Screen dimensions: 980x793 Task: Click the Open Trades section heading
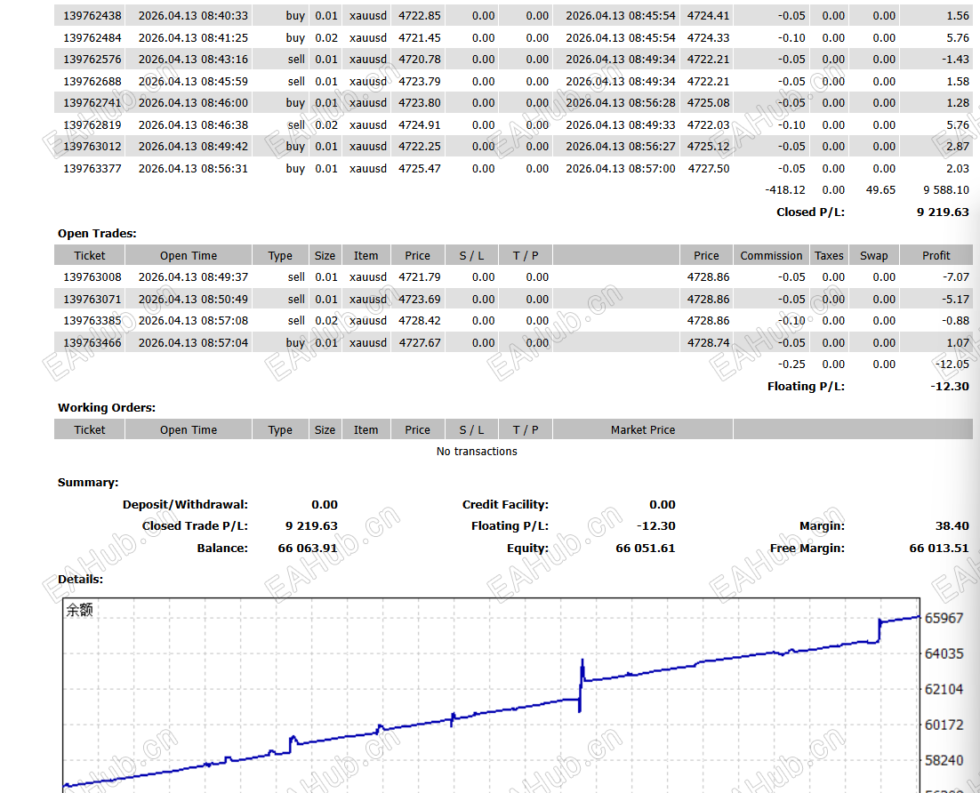coord(97,234)
